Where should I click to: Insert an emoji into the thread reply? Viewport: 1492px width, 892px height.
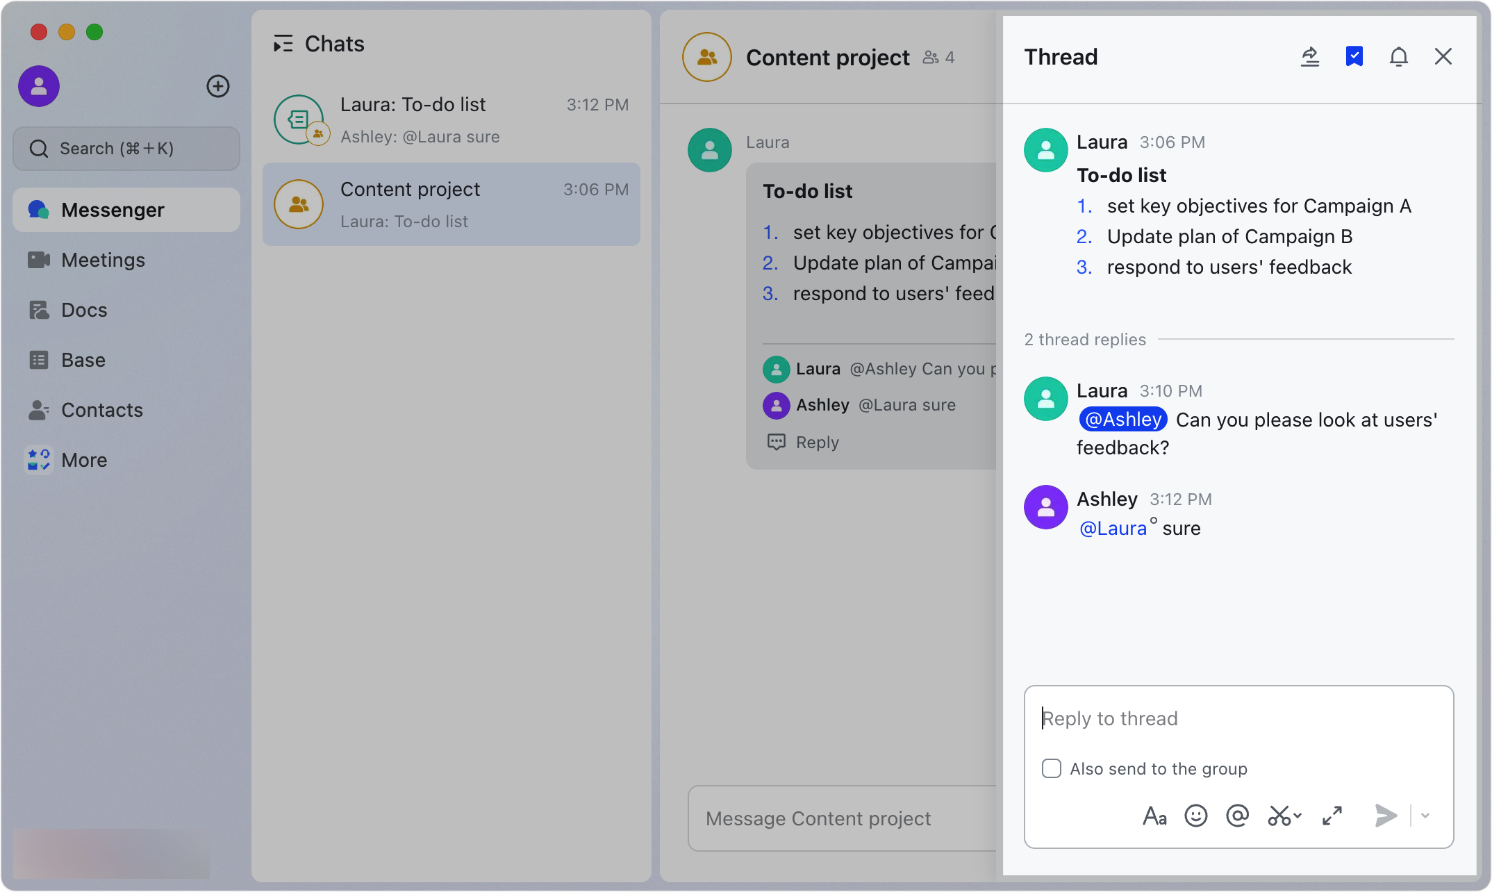1196,816
